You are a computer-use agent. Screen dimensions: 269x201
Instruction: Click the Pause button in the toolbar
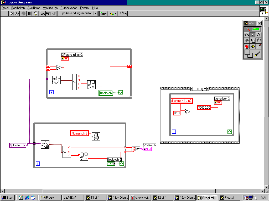coord(29,13)
